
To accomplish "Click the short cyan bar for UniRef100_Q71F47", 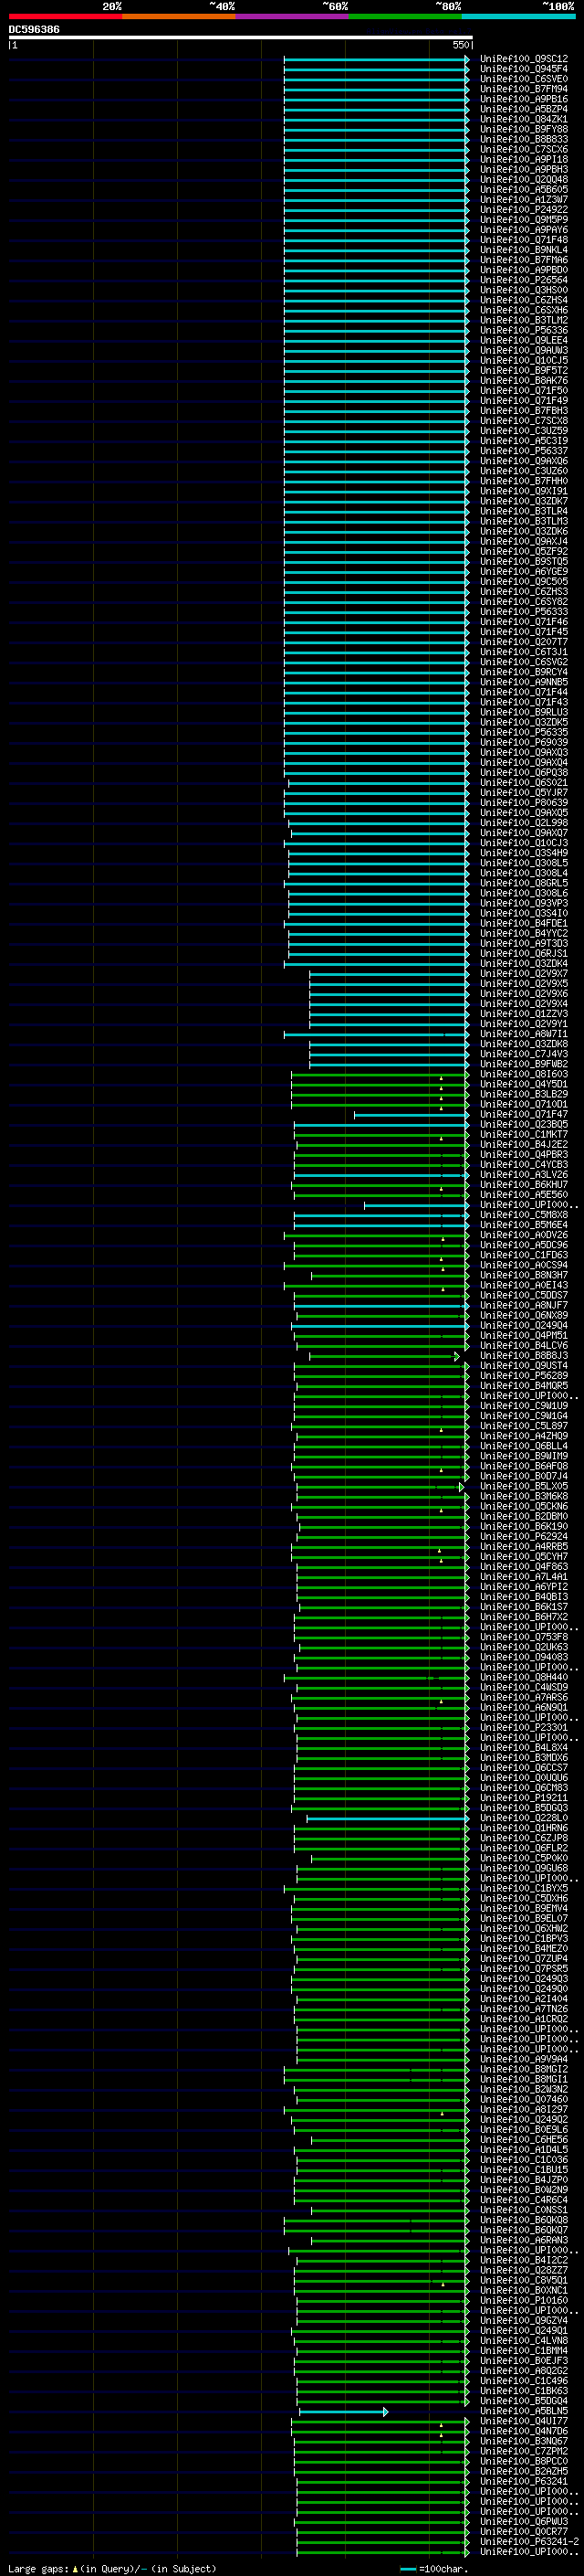I will [412, 1114].
